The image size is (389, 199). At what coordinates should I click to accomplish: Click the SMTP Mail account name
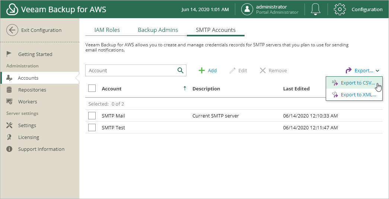click(x=114, y=116)
